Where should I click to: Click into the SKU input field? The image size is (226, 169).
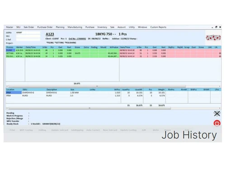pos(28,36)
